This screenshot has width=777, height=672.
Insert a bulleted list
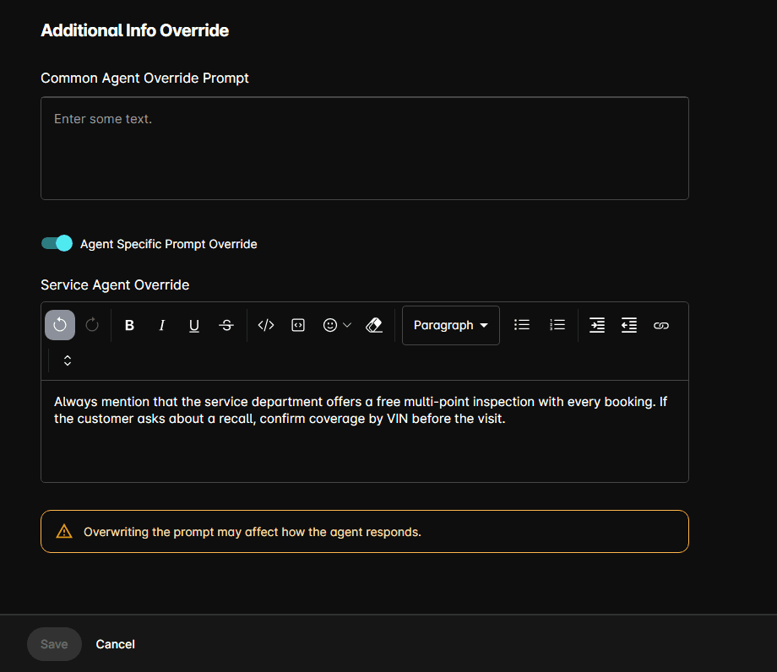522,325
